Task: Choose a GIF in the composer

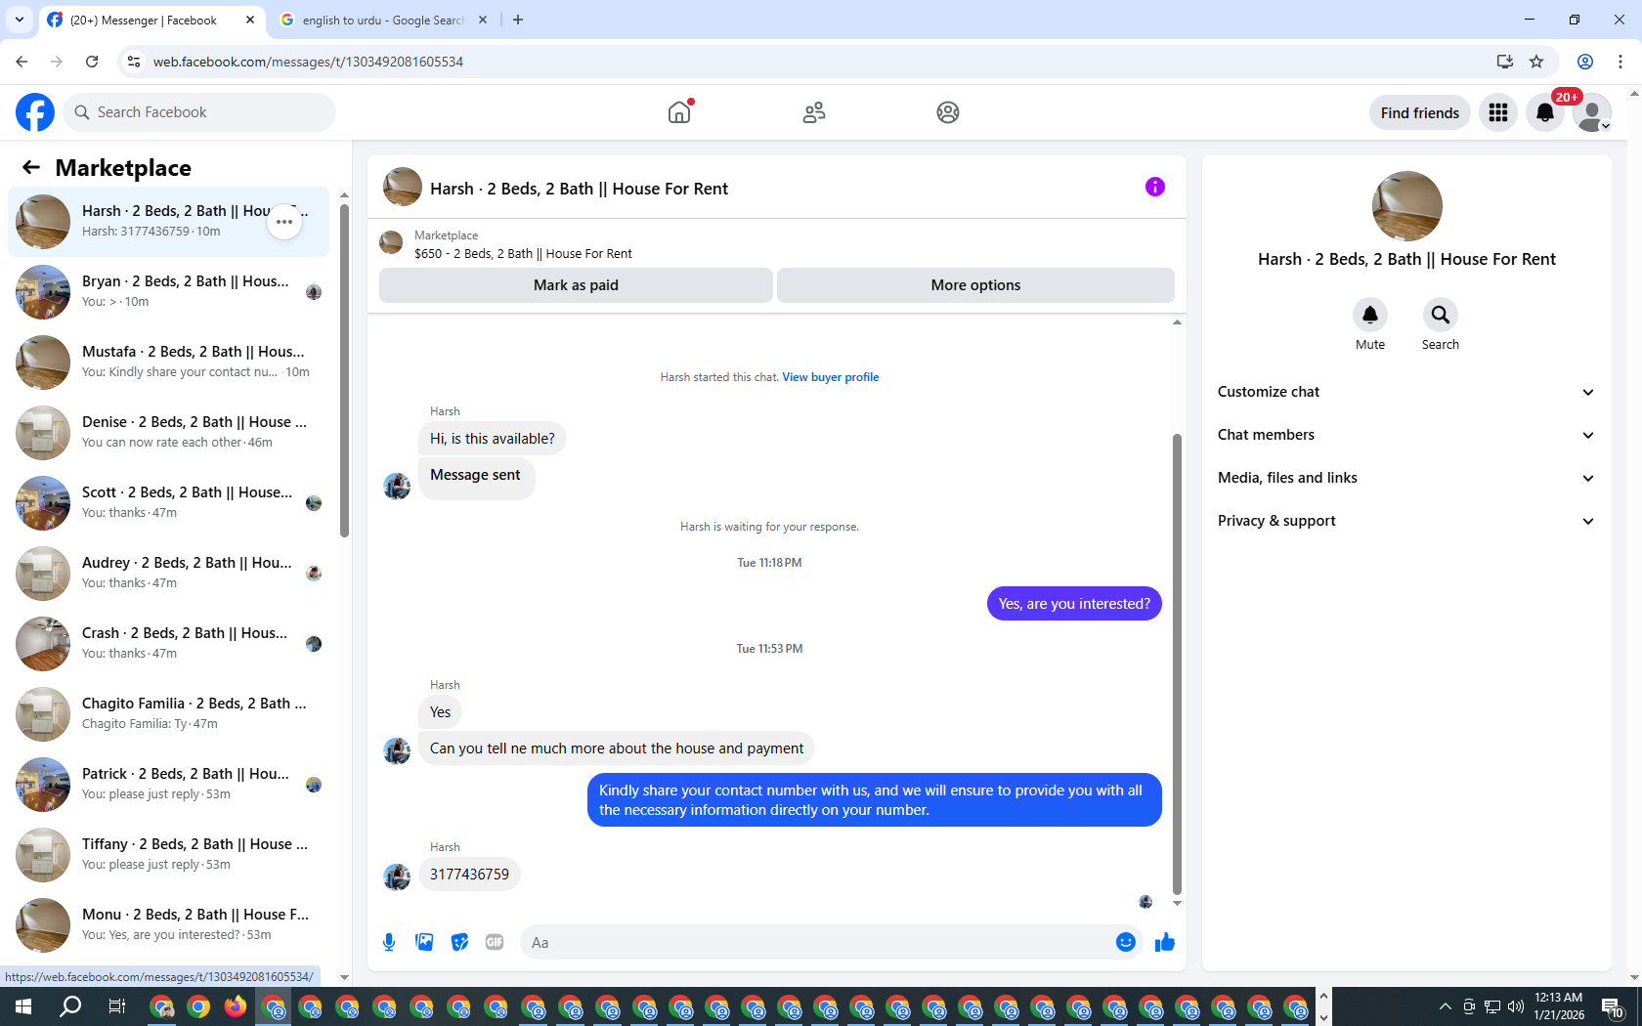Action: (495, 942)
